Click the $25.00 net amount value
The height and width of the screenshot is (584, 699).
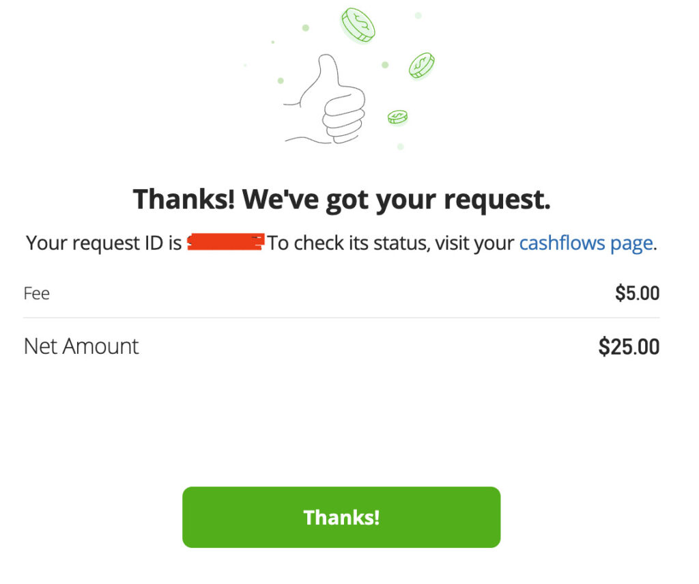click(629, 347)
